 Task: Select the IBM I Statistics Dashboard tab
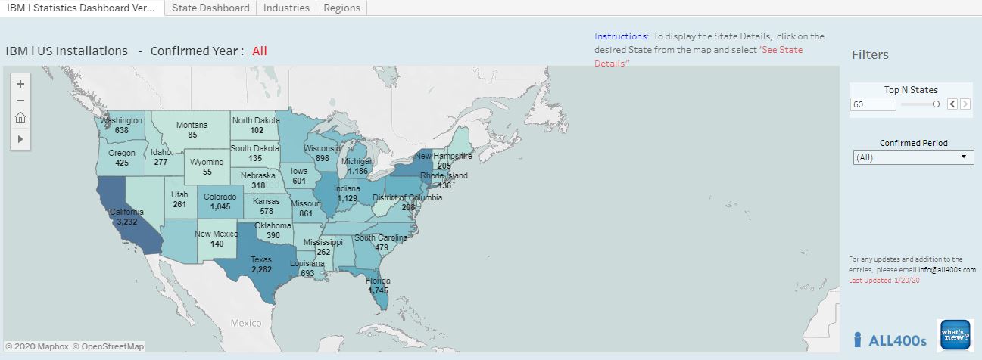pyautogui.click(x=82, y=8)
